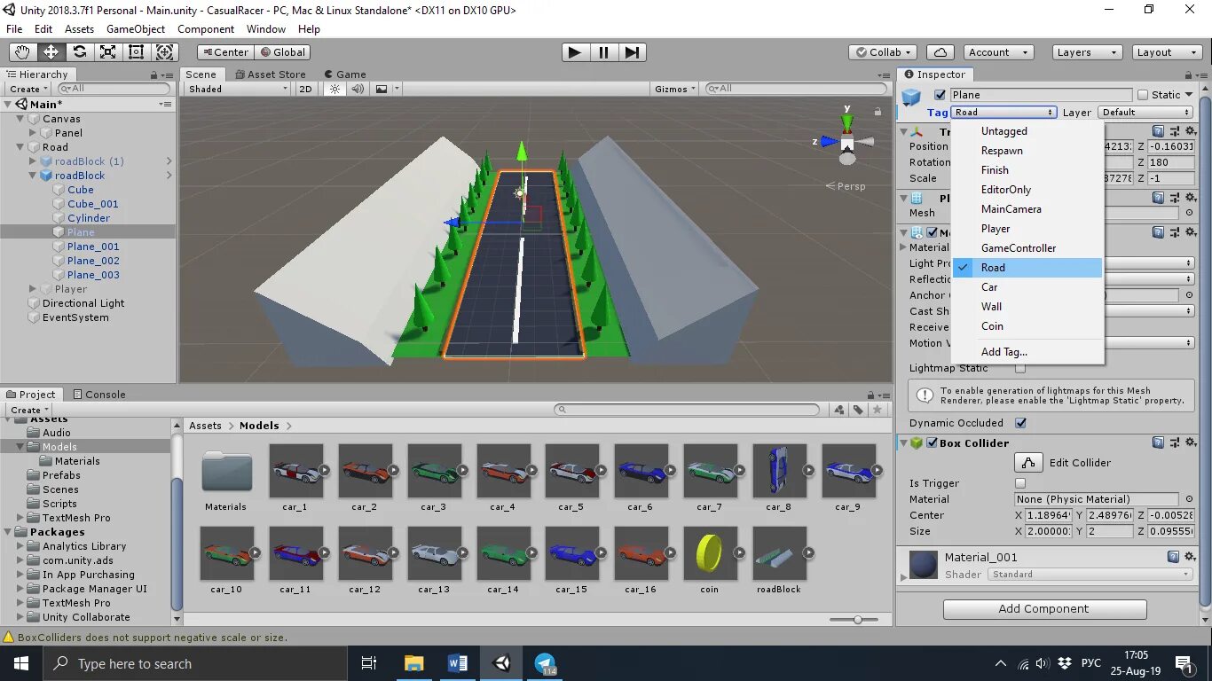Choose Wall in the tag list
The height and width of the screenshot is (681, 1212).
pos(1027,307)
